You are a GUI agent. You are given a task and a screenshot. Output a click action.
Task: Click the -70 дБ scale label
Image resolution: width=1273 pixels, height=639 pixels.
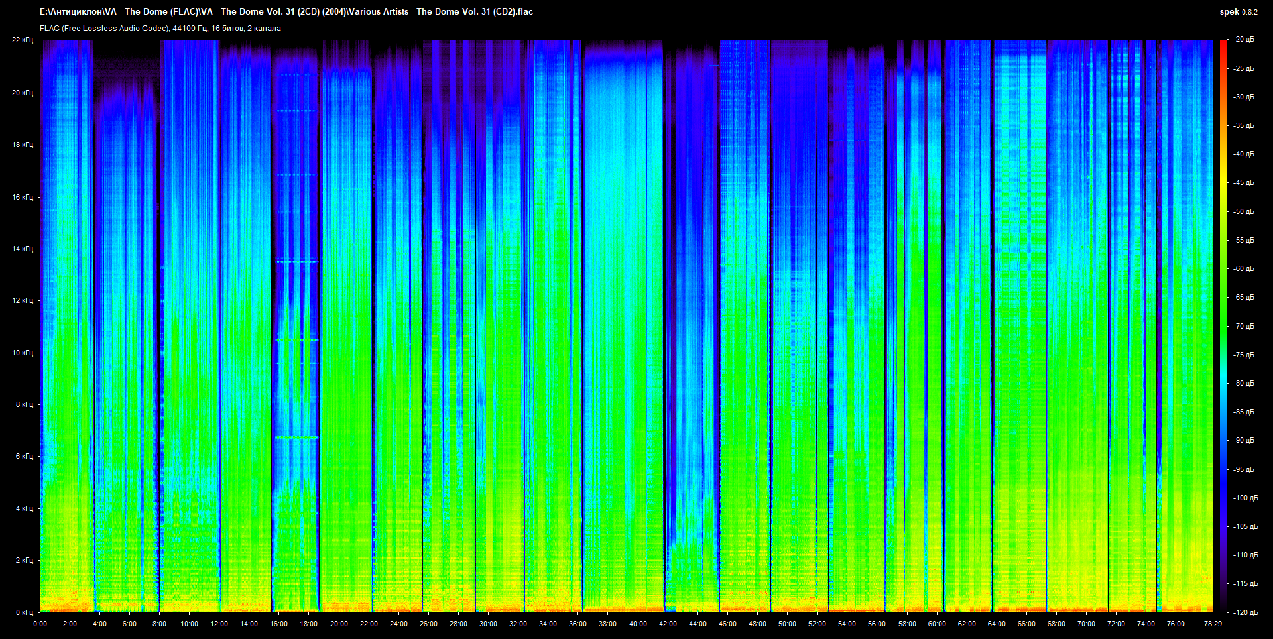[1244, 326]
